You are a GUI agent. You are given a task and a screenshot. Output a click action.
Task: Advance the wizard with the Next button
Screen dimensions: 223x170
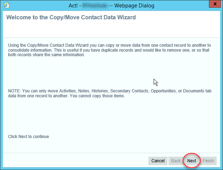192,161
